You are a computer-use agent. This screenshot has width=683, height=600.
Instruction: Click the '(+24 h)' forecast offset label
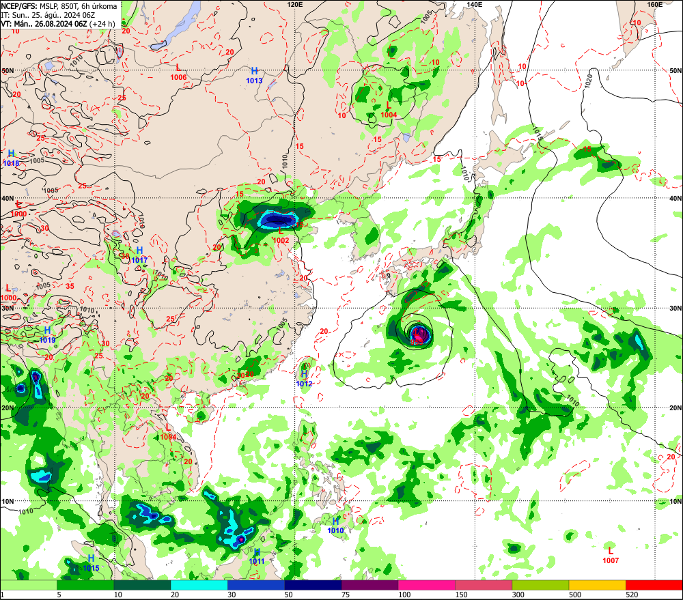click(102, 24)
